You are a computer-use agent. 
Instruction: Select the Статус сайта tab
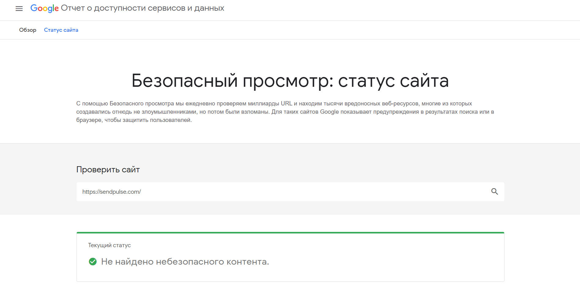click(x=61, y=30)
